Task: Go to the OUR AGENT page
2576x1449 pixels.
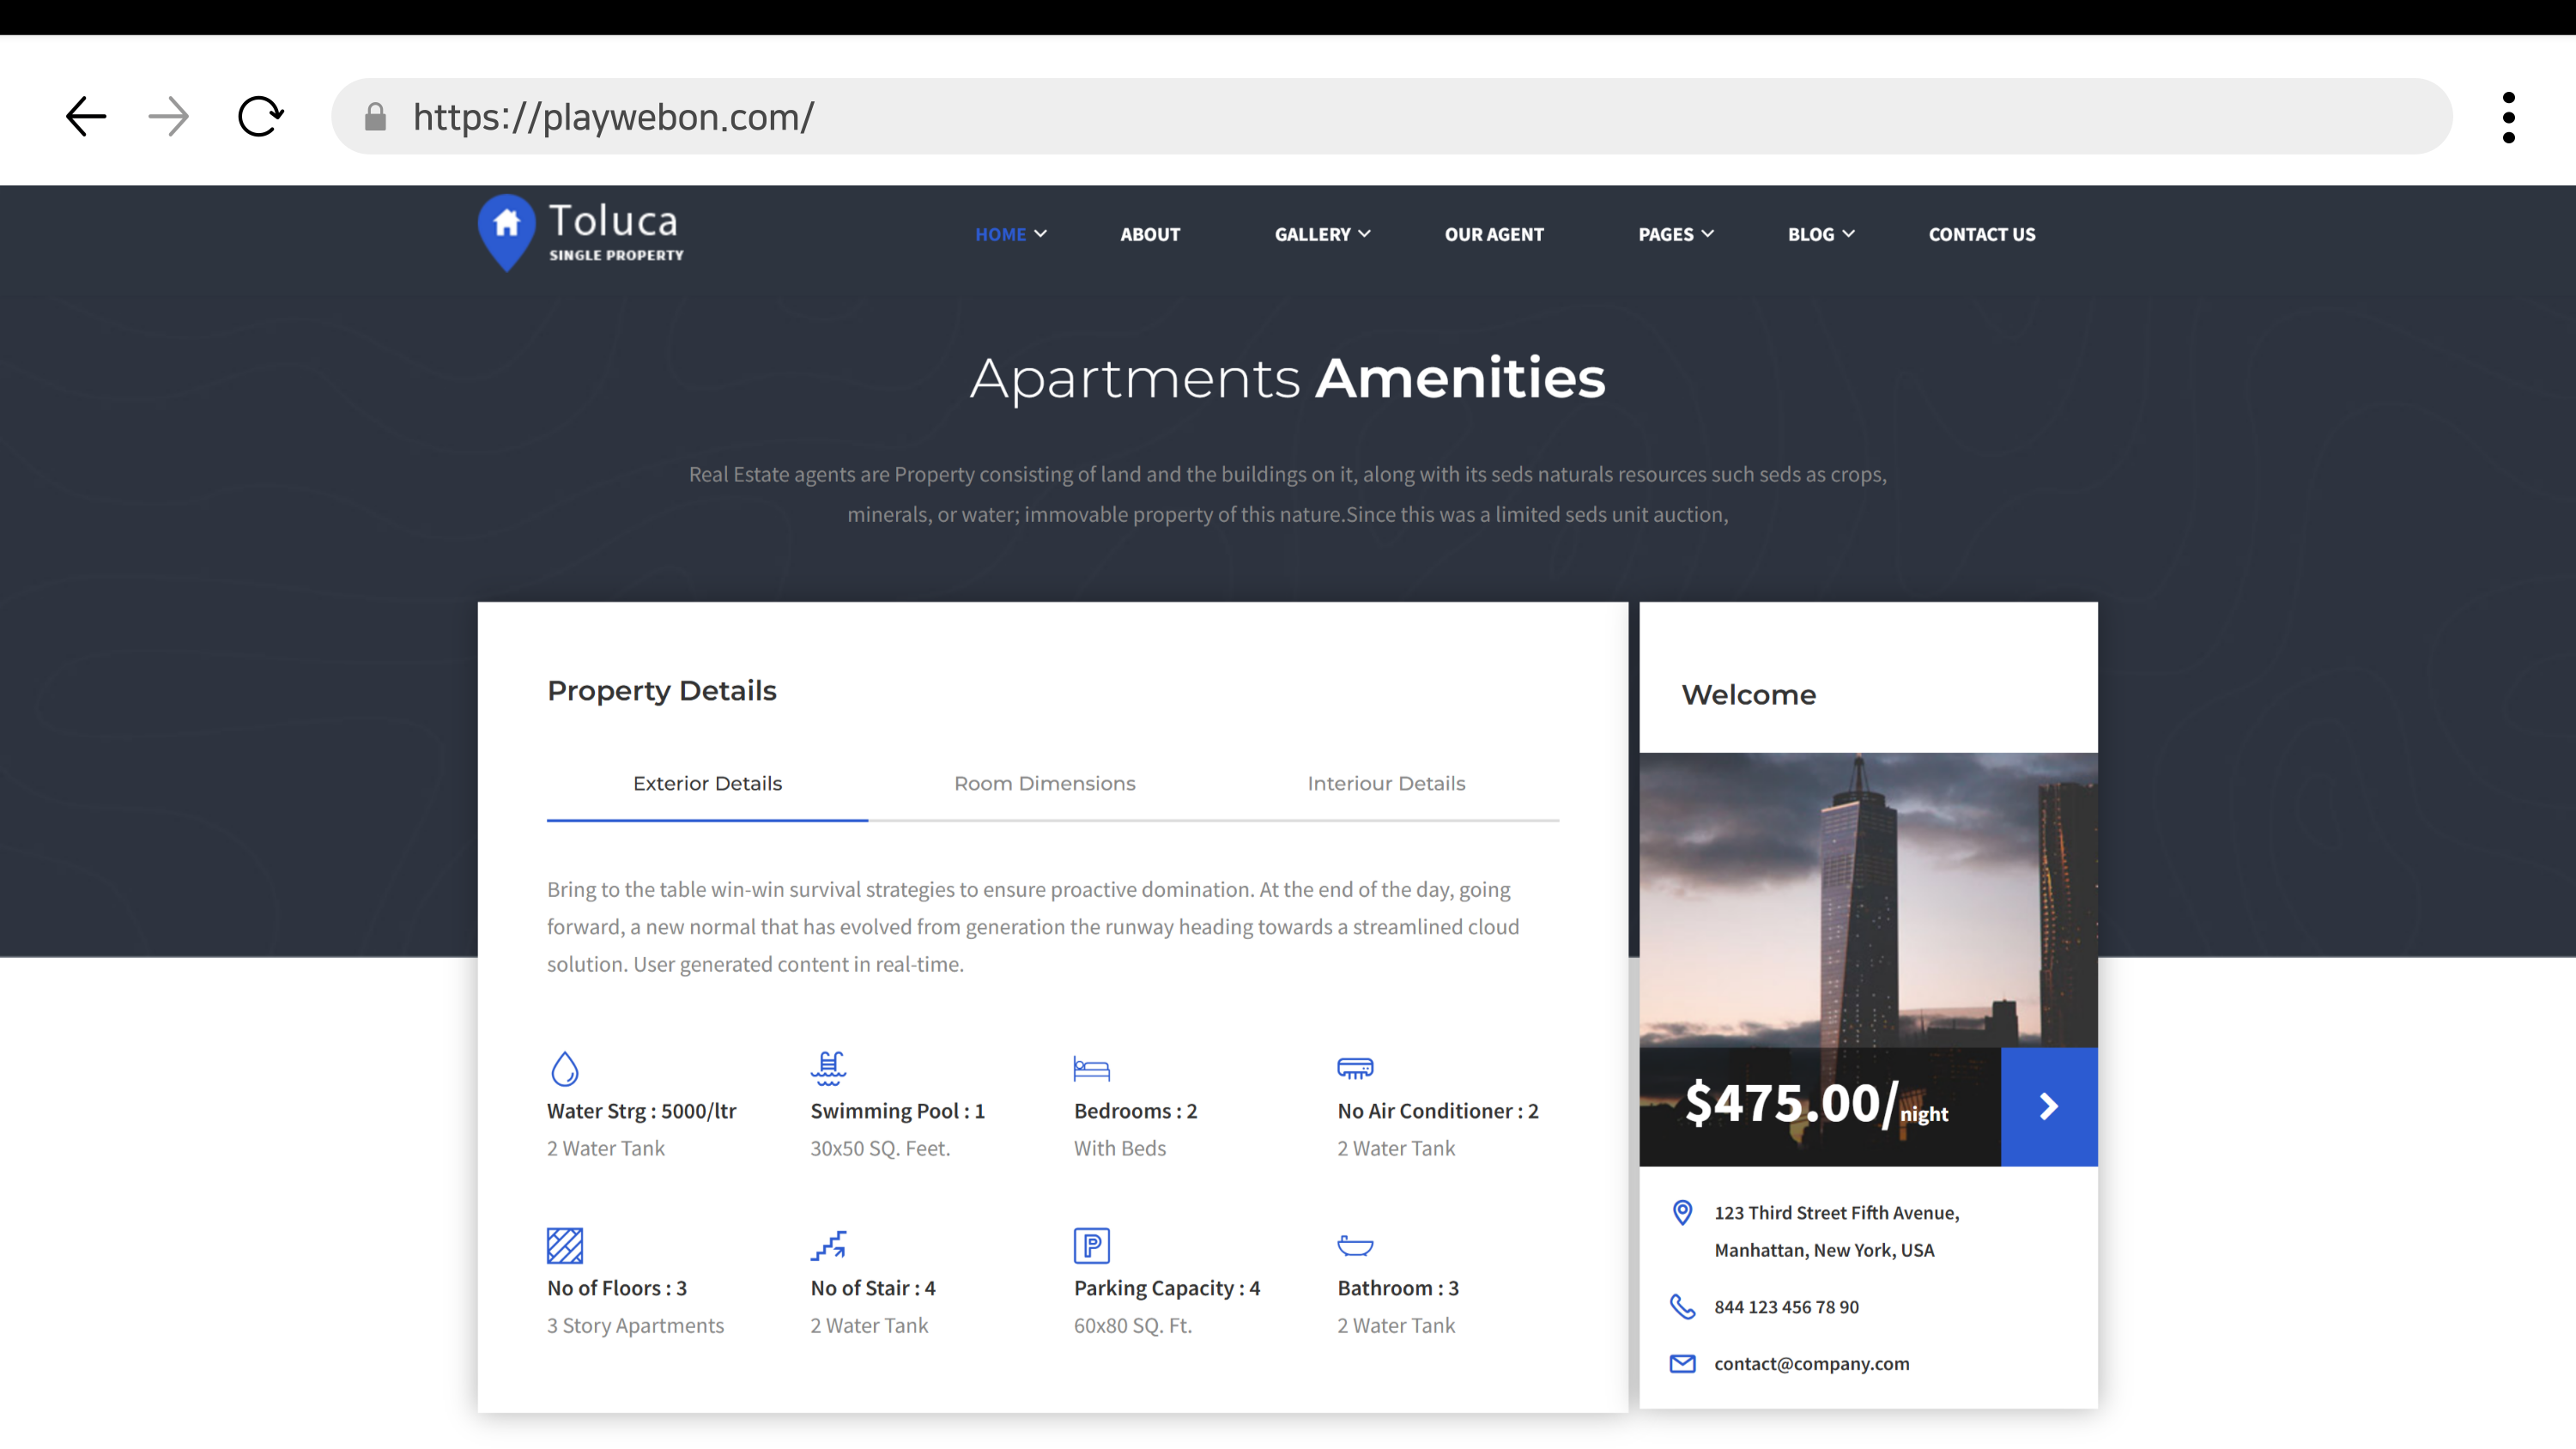Action: click(1493, 234)
